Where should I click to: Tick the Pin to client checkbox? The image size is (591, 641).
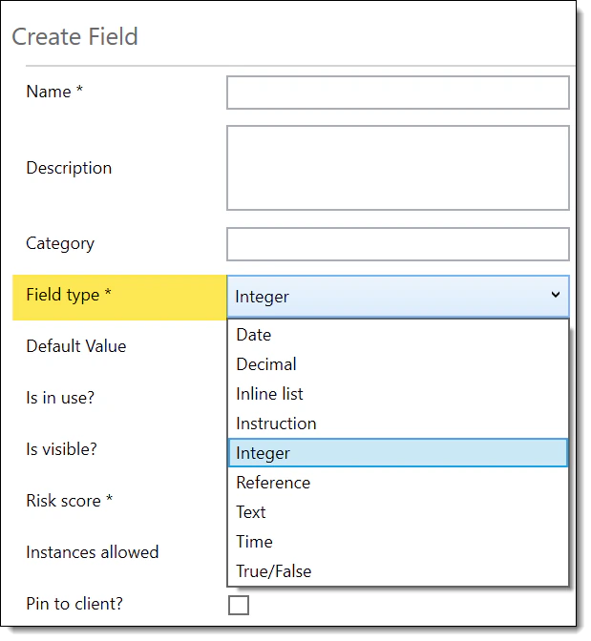point(239,605)
